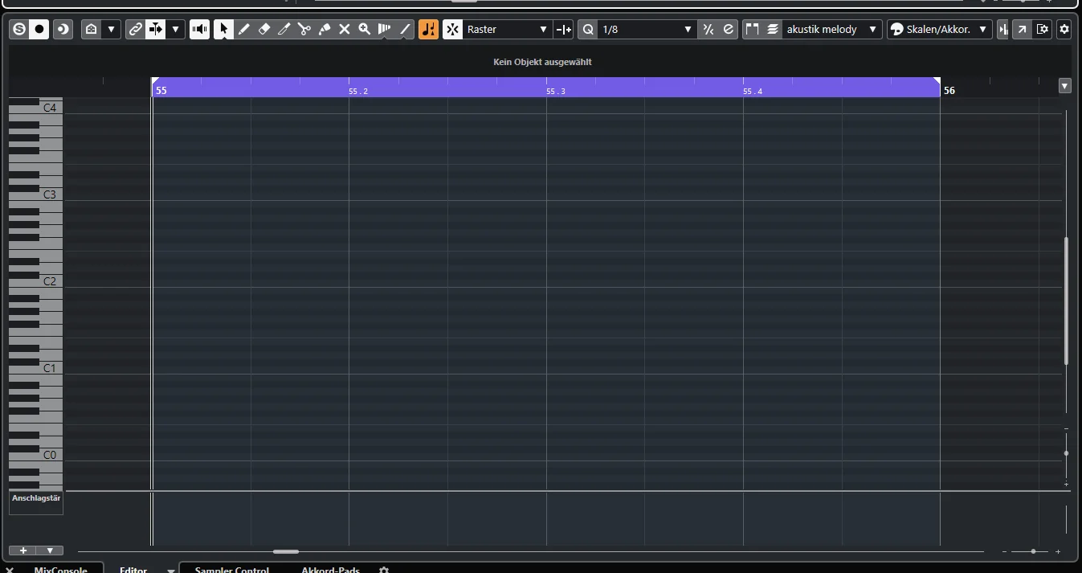
Task: Open Editor tab dropdown arrow
Action: click(x=170, y=570)
